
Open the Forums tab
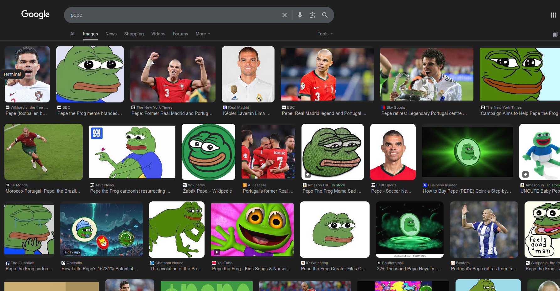180,34
